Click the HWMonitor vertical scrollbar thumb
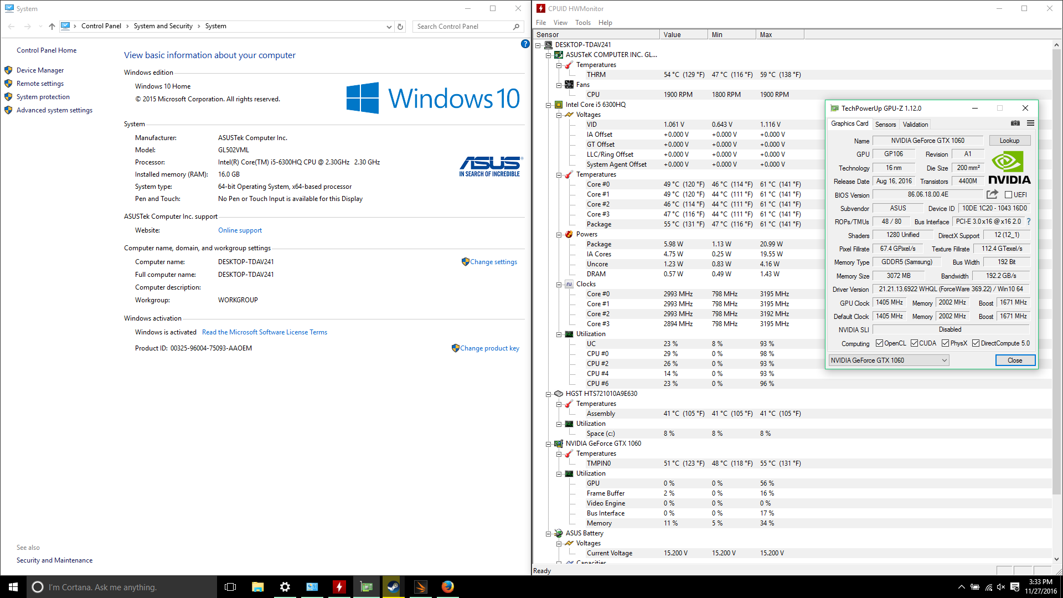1063x598 pixels. tap(1056, 271)
